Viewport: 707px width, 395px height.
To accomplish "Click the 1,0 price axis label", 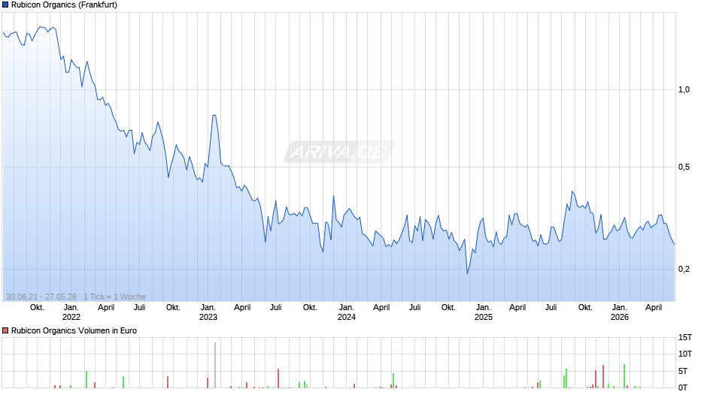I will [x=684, y=89].
